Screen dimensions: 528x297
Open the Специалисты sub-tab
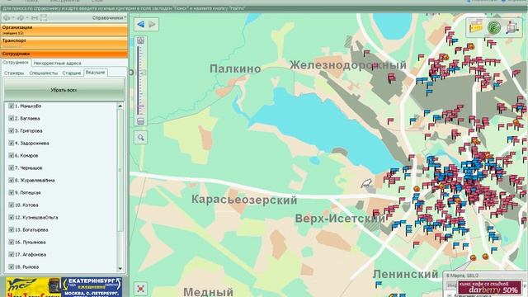coord(44,73)
